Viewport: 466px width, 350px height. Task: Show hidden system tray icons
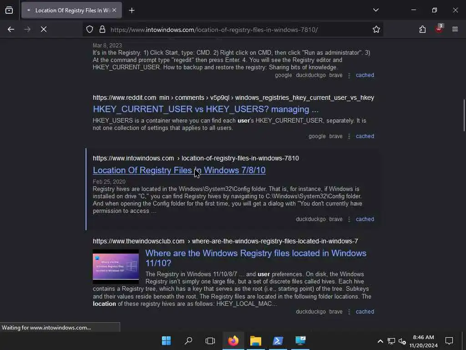tap(380, 341)
